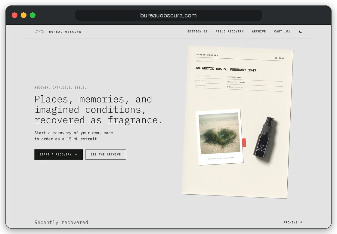Screen dimensions: 337x234
Task: Open the Edition 01 menu item
Action: tap(197, 31)
